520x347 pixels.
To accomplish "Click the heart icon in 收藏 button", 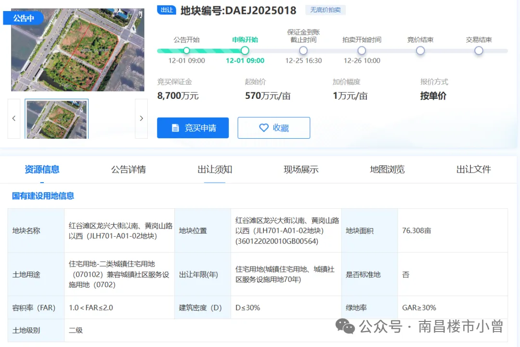I will 264,128.
